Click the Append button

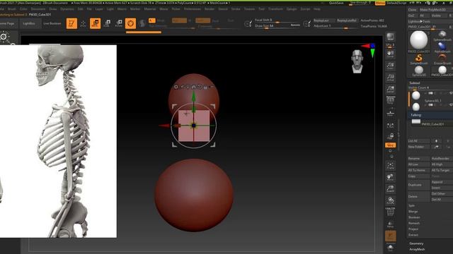click(442, 182)
